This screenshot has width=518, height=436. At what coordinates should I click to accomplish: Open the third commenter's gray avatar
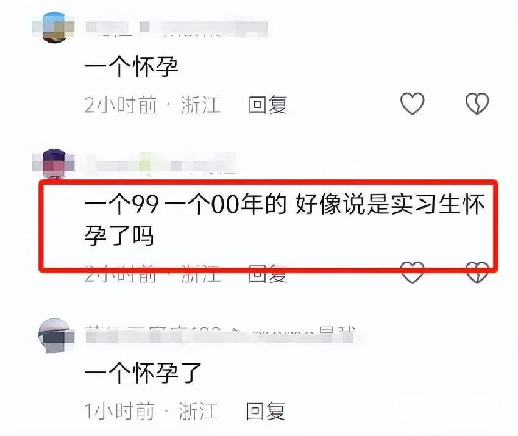(55, 335)
